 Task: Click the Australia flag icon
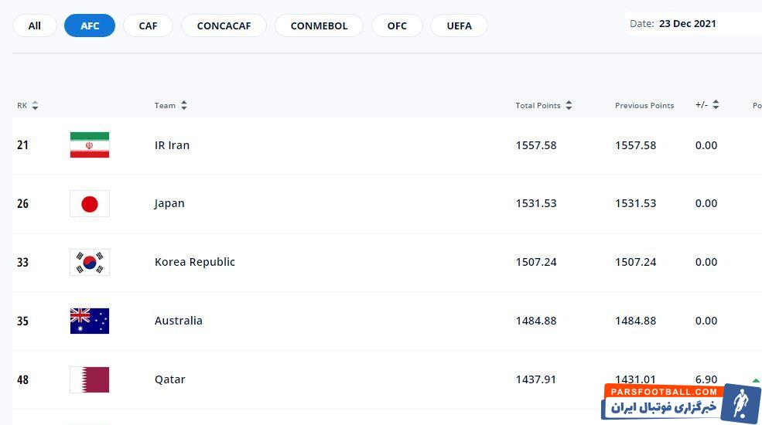coord(90,321)
